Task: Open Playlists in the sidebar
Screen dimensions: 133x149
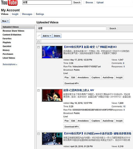Action: click(7, 42)
